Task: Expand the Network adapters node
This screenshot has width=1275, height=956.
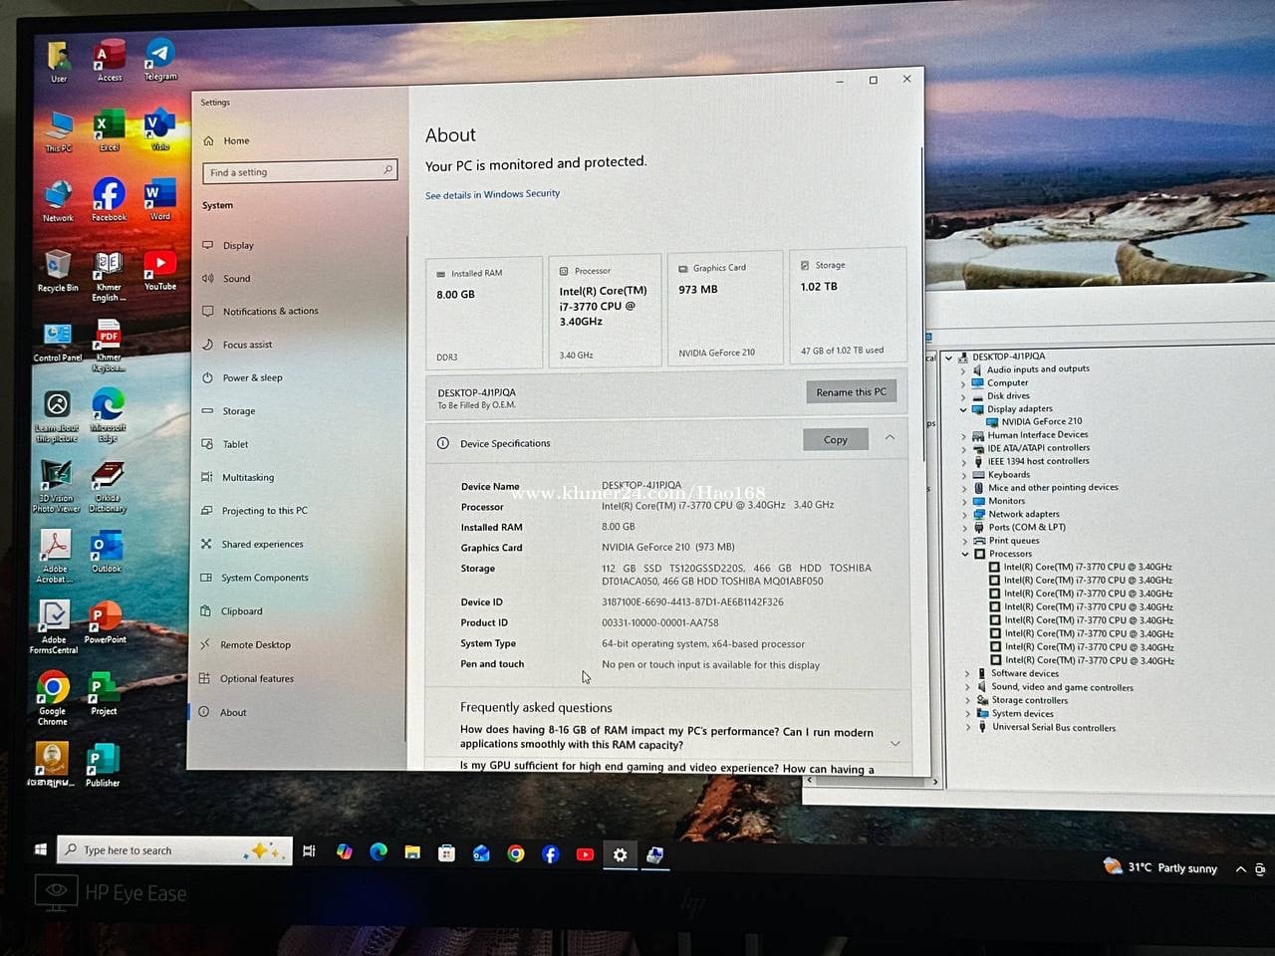Action: [x=964, y=514]
